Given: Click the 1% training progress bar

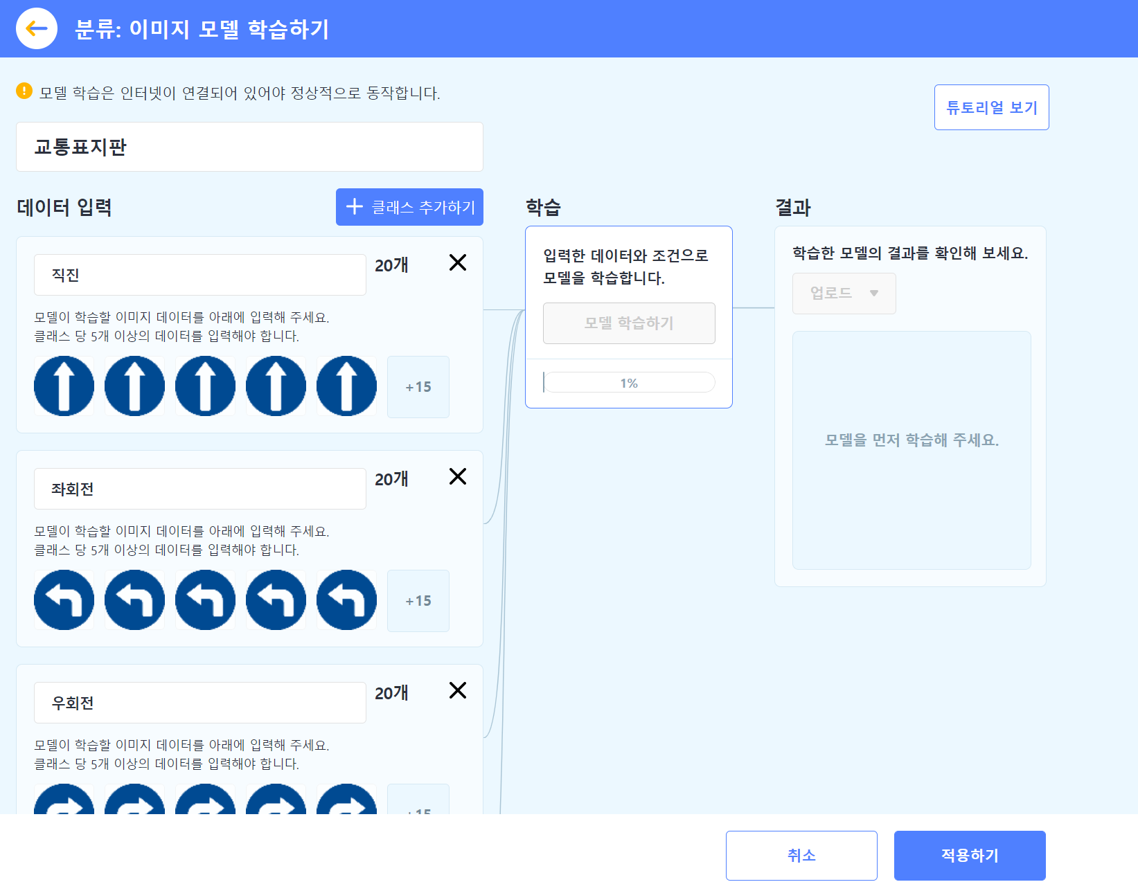Looking at the screenshot, I should pyautogui.click(x=629, y=383).
